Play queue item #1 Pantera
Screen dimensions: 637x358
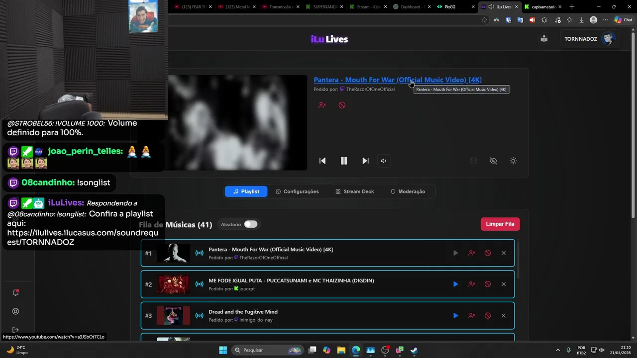pos(455,253)
